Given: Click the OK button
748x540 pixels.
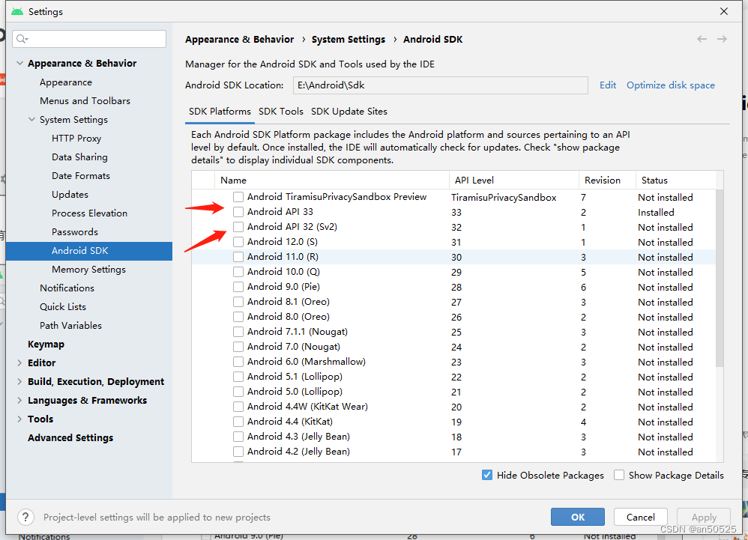Looking at the screenshot, I should (578, 517).
